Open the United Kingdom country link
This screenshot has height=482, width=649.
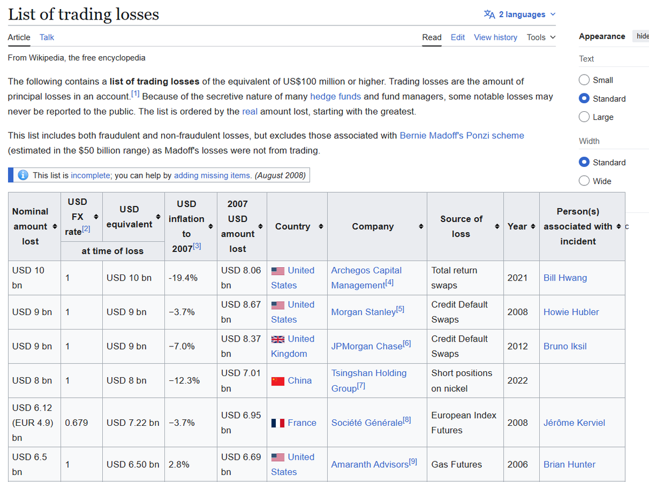(x=293, y=346)
